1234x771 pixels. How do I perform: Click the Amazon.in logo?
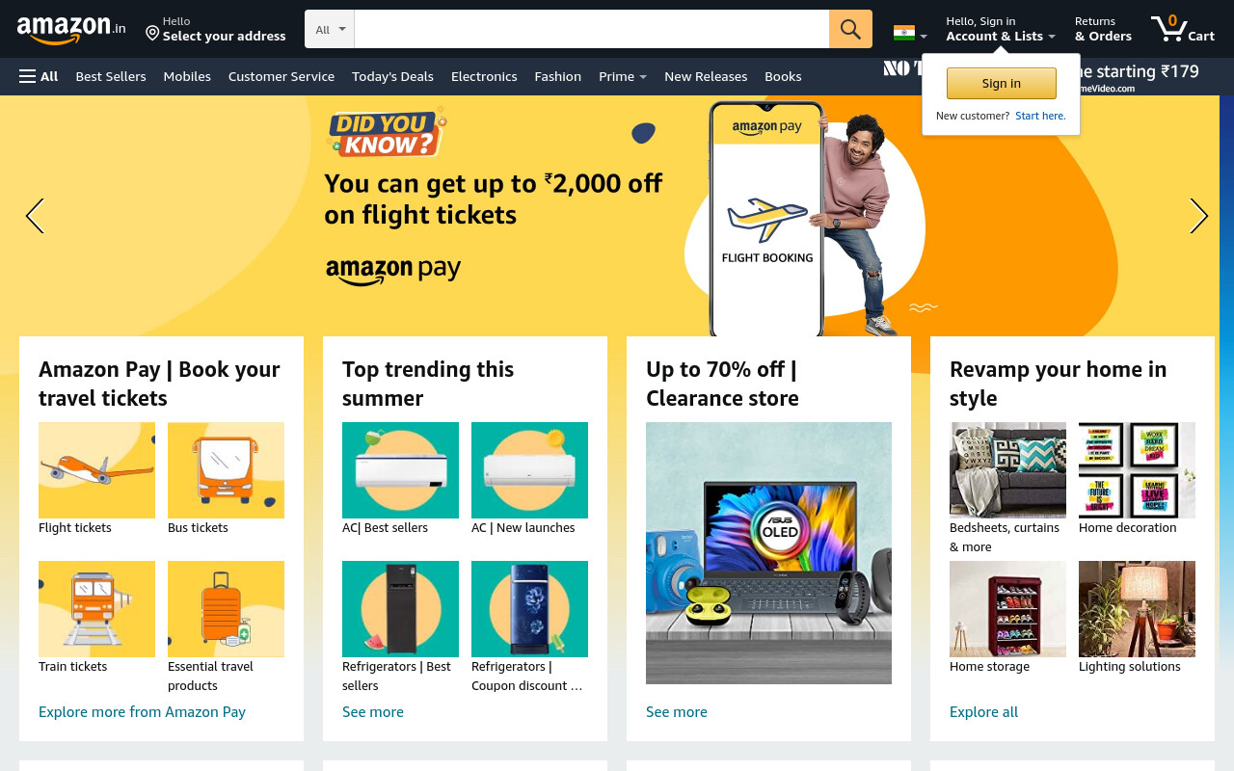coord(71,29)
